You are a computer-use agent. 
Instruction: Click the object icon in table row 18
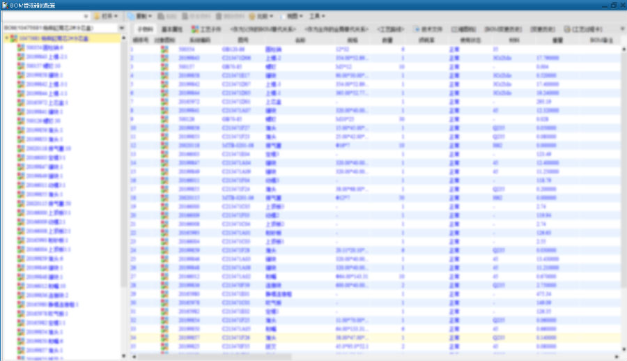pos(164,198)
